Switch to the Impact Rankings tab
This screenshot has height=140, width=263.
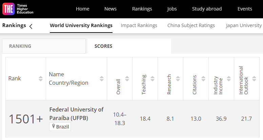tap(139, 25)
